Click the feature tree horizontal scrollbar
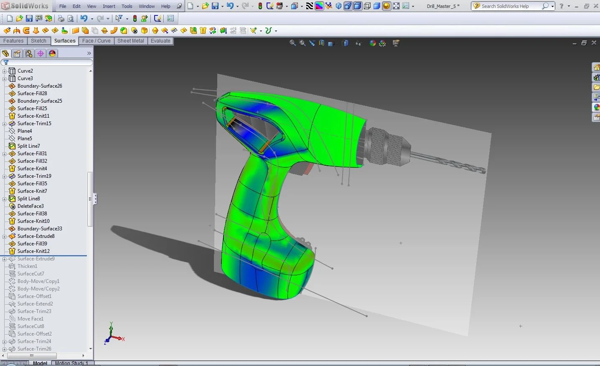600x366 pixels. pyautogui.click(x=31, y=356)
